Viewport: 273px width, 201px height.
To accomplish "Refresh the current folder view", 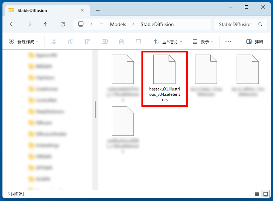I will coord(63,24).
